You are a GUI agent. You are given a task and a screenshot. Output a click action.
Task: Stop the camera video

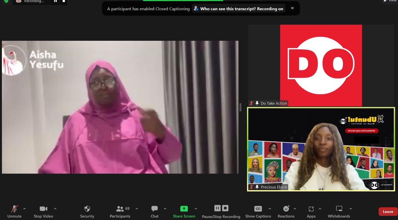43,211
